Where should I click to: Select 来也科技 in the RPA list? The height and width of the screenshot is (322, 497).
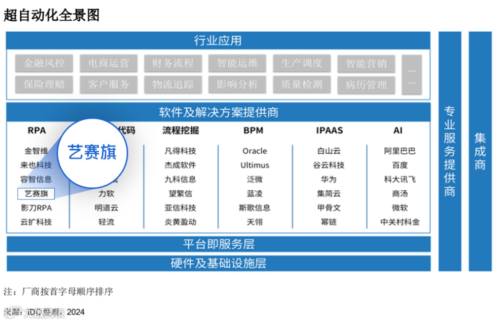[x=36, y=165]
